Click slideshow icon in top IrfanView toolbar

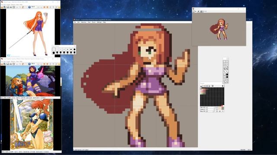tap(5, 7)
